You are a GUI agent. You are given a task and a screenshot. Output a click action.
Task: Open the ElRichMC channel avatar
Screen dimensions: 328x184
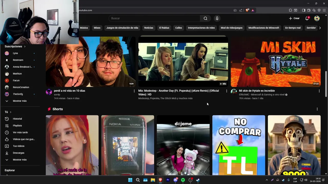pyautogui.click(x=234, y=92)
